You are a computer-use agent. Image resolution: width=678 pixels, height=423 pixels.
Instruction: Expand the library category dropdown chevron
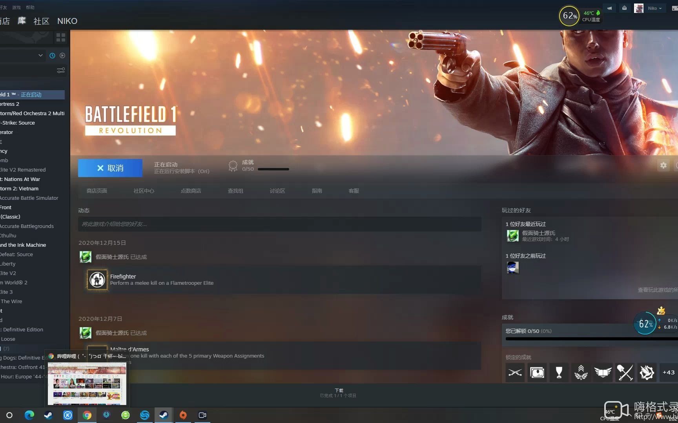point(40,56)
